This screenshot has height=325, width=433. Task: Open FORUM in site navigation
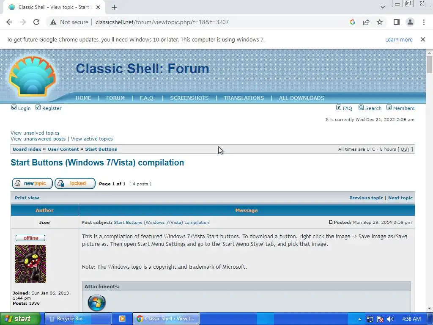pos(115,98)
